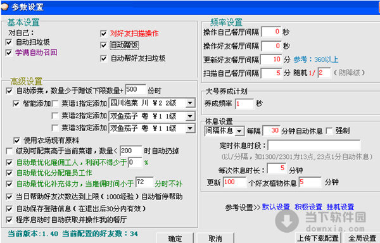Click 取消 button to cancel
Image resolution: width=380 pixels, height=243 pixels.
click(215, 239)
